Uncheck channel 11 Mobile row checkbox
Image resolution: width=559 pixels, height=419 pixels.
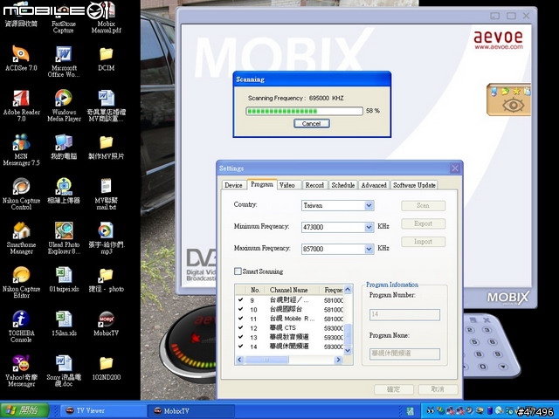pos(241,319)
